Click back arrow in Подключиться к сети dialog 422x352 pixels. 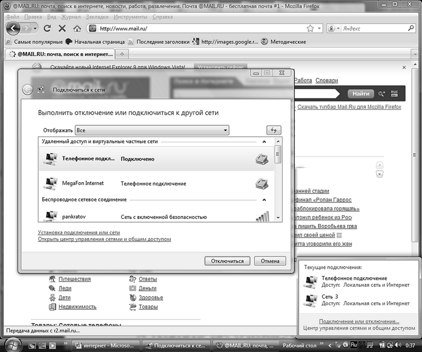(x=27, y=90)
